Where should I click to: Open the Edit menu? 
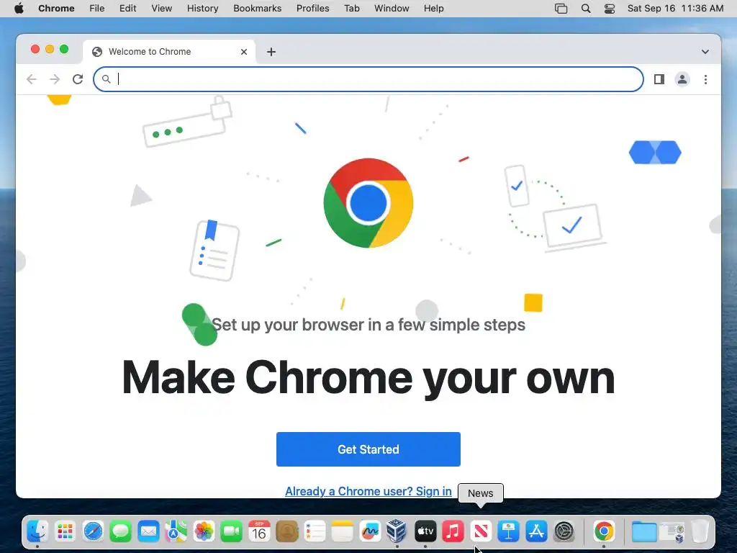[128, 9]
